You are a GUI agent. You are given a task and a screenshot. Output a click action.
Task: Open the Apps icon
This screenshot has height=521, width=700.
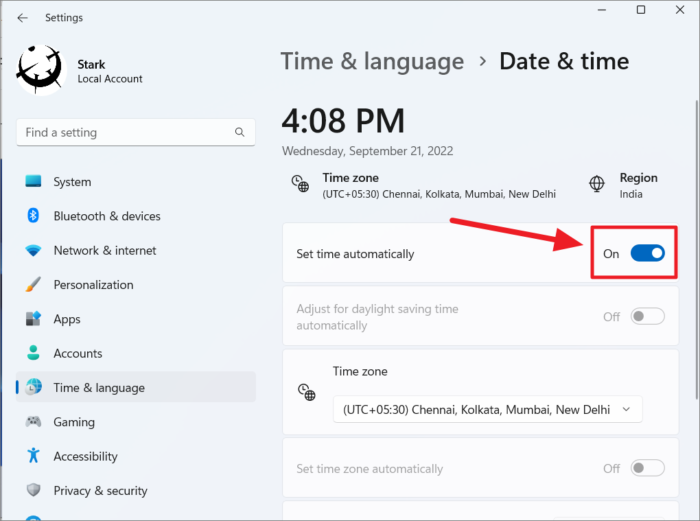33,319
